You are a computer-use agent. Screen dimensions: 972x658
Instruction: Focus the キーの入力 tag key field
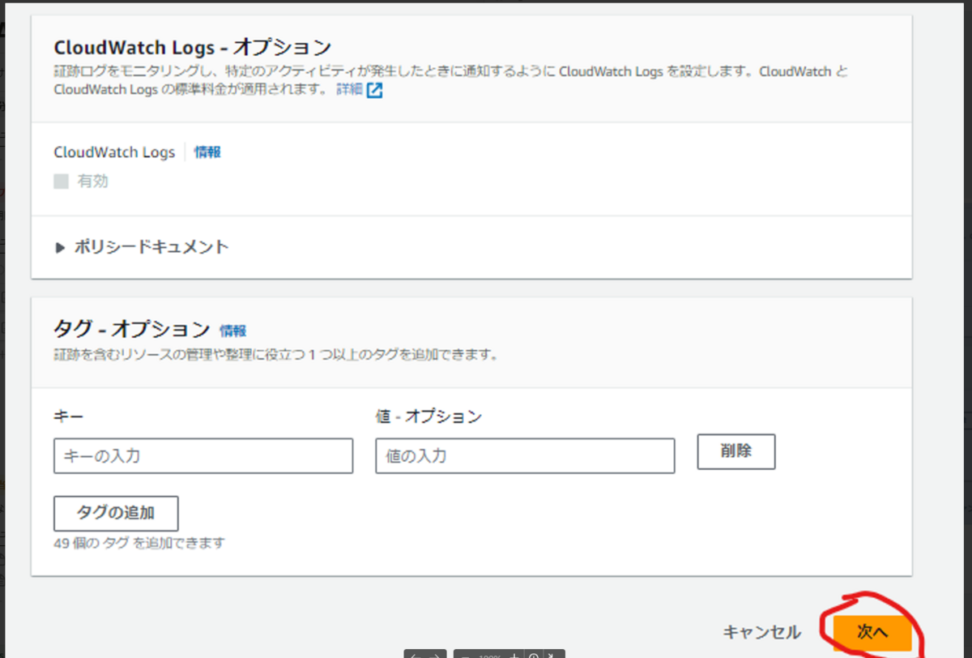pyautogui.click(x=203, y=456)
